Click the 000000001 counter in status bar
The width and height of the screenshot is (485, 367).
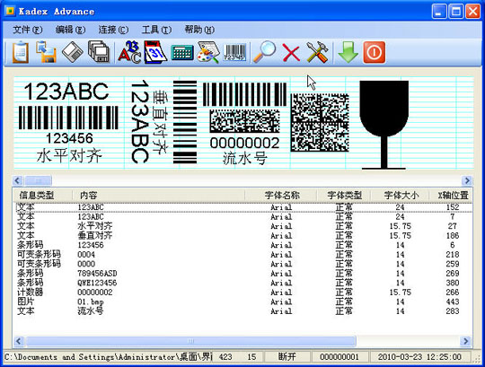(339, 357)
